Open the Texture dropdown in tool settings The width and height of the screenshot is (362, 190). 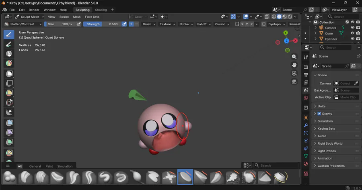click(x=167, y=24)
